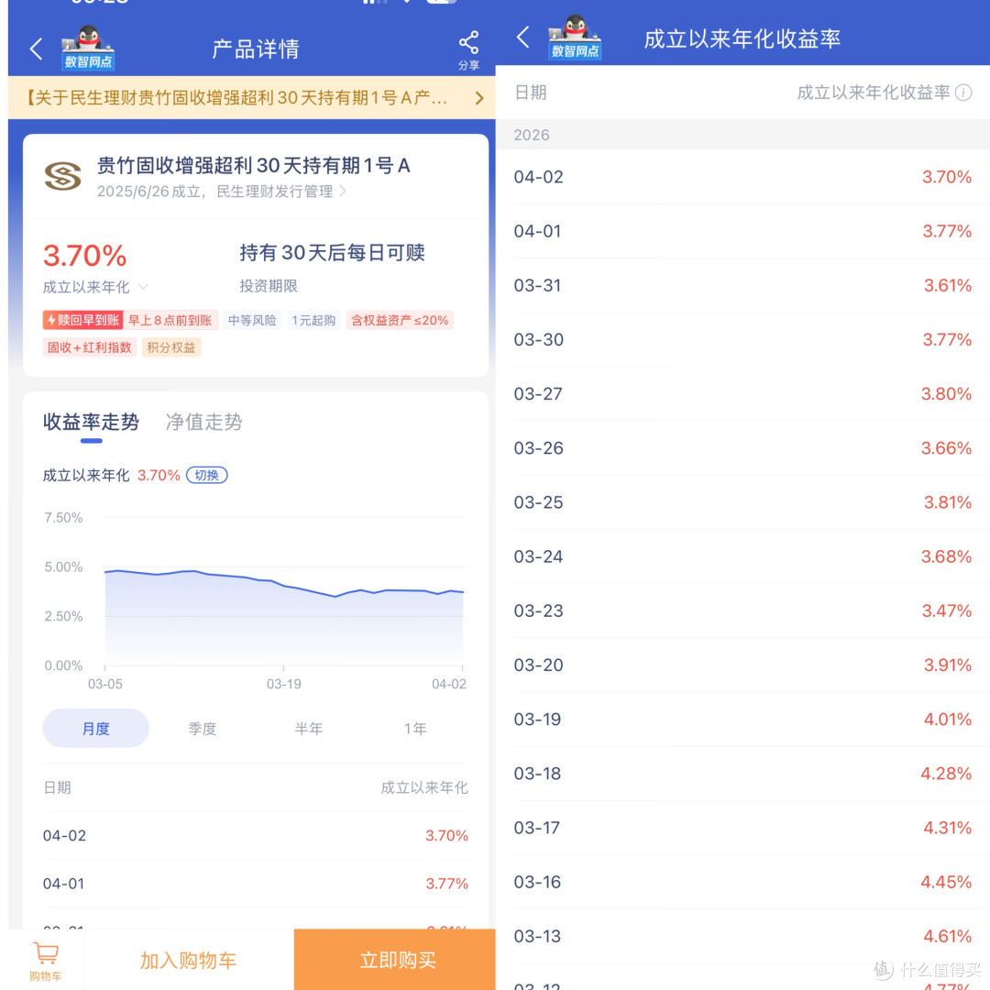Open the info icon next to 成立以来年化收益率 header

coord(963,93)
